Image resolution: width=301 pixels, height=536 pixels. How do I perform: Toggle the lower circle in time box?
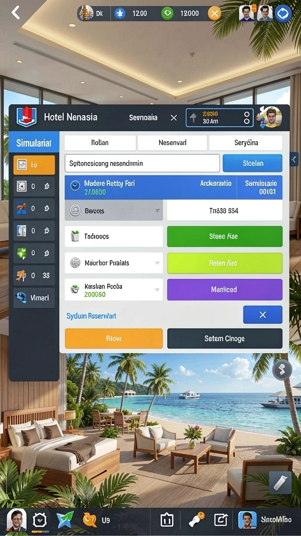(x=247, y=121)
